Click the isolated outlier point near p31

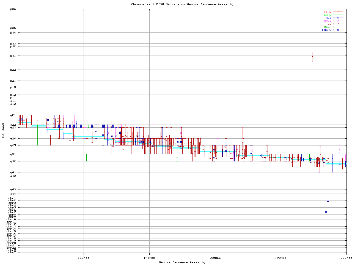pos(312,57)
